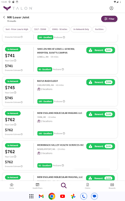Open the Claims tab icon
This screenshot has width=125, height=201.
(x=87, y=186)
